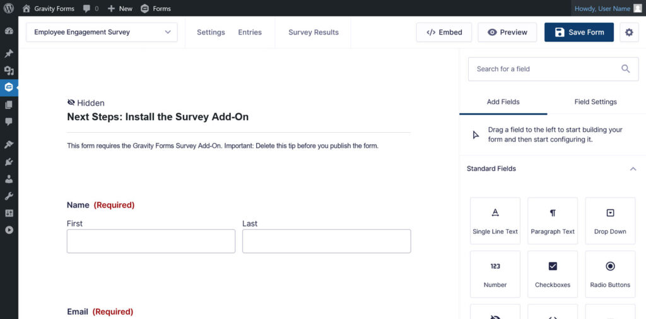Click the Last name input
646x319 pixels.
tap(327, 241)
